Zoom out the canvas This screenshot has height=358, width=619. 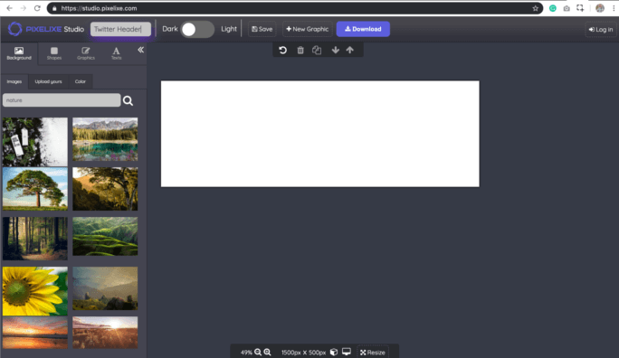click(x=258, y=352)
